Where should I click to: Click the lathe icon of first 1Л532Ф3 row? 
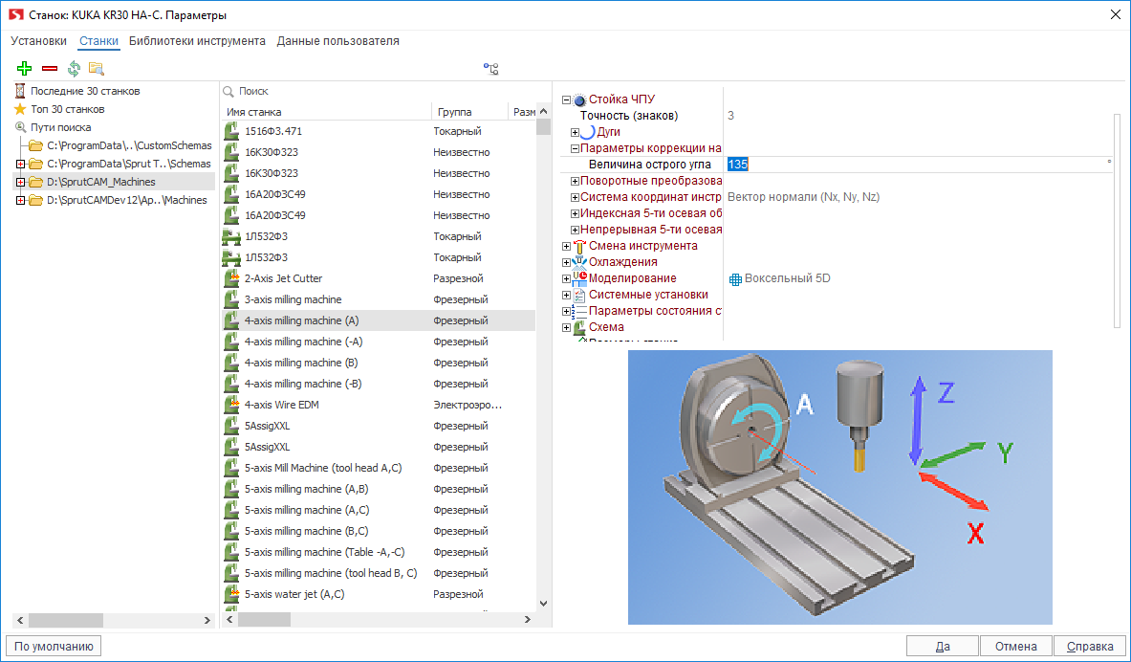(x=231, y=237)
